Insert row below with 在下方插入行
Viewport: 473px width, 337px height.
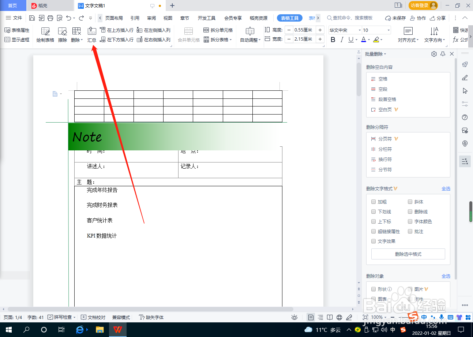point(117,40)
